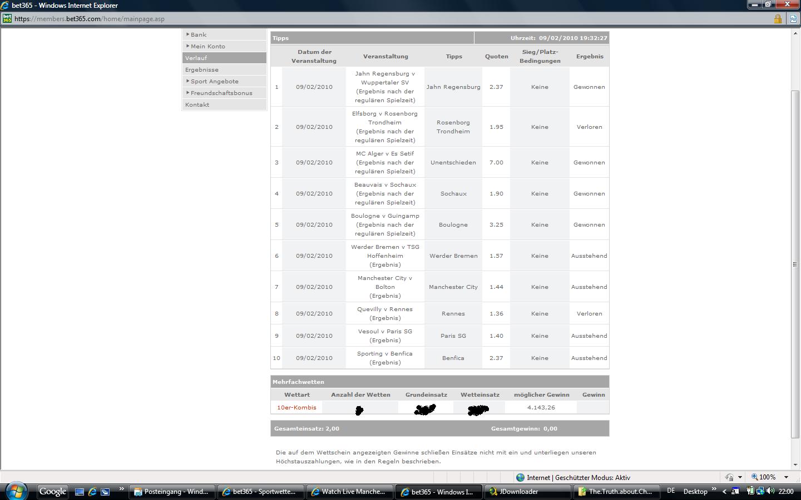Open the zoom level dropdown arrow
This screenshot has width=801, height=500.
click(786, 477)
